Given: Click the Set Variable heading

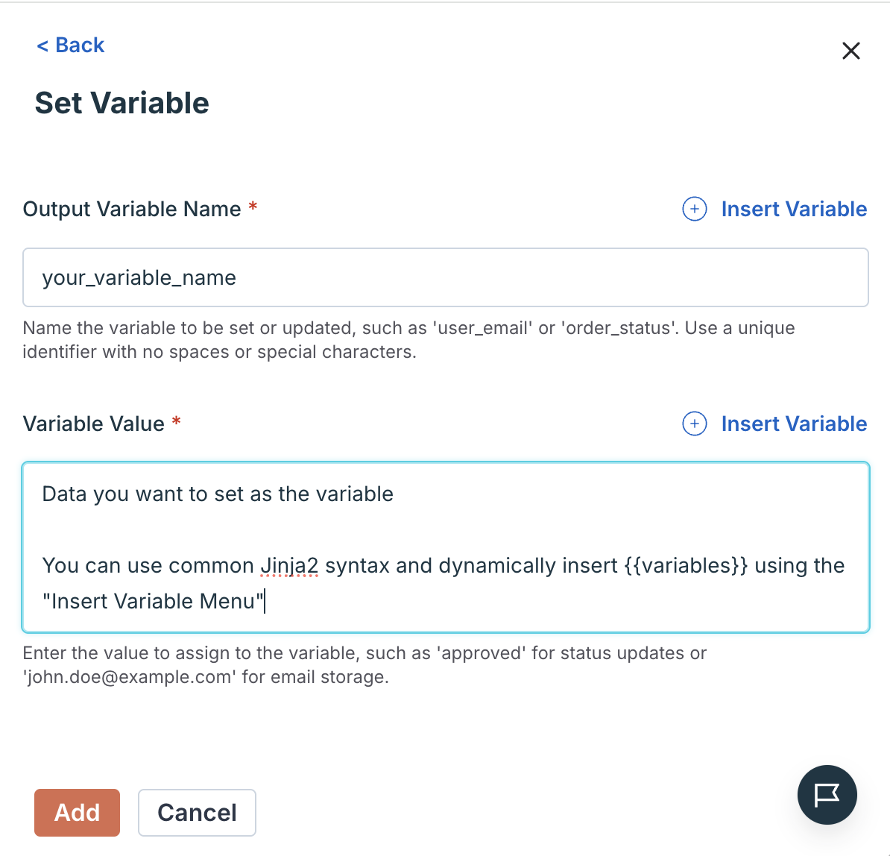Looking at the screenshot, I should (121, 104).
